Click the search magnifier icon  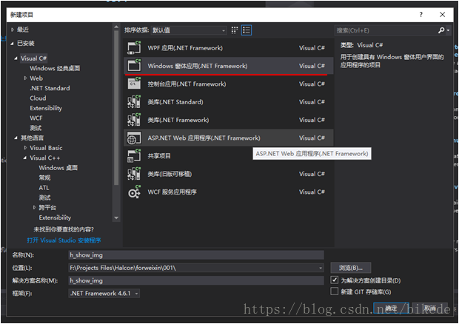coord(441,30)
